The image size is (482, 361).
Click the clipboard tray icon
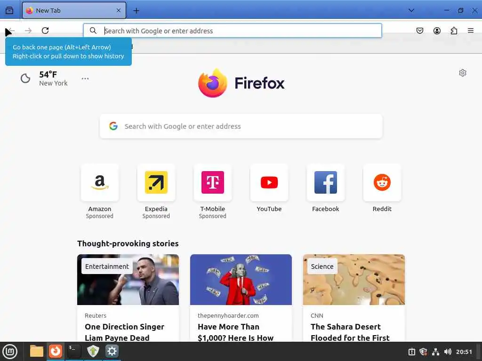pos(411,352)
